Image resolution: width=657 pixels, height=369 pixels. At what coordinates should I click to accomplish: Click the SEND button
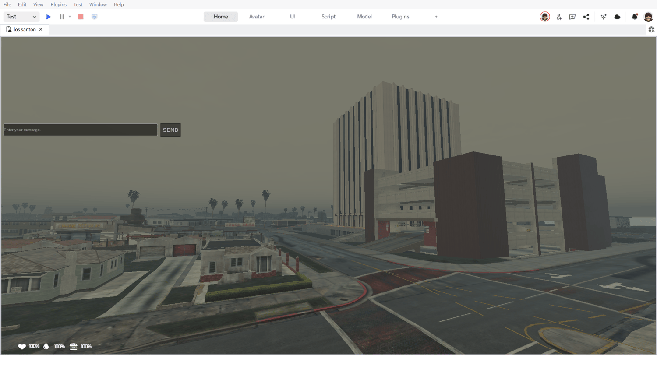point(170,130)
